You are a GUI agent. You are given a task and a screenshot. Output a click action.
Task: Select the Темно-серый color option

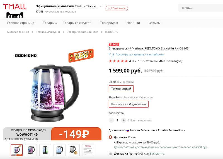121,89
